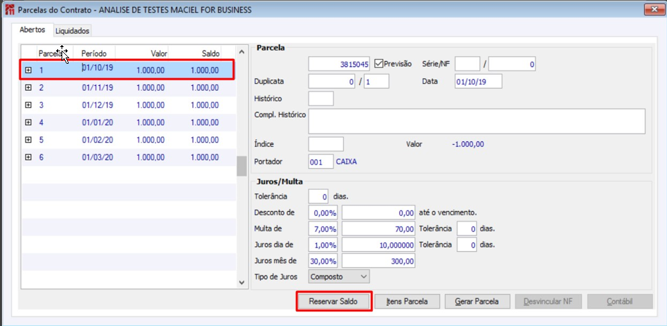Click the Valor cell of parcela 4
The height and width of the screenshot is (326, 667).
pos(151,123)
